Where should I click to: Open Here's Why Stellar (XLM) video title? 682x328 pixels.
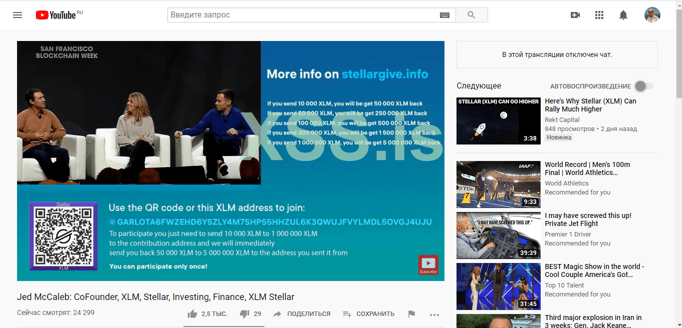(590, 105)
